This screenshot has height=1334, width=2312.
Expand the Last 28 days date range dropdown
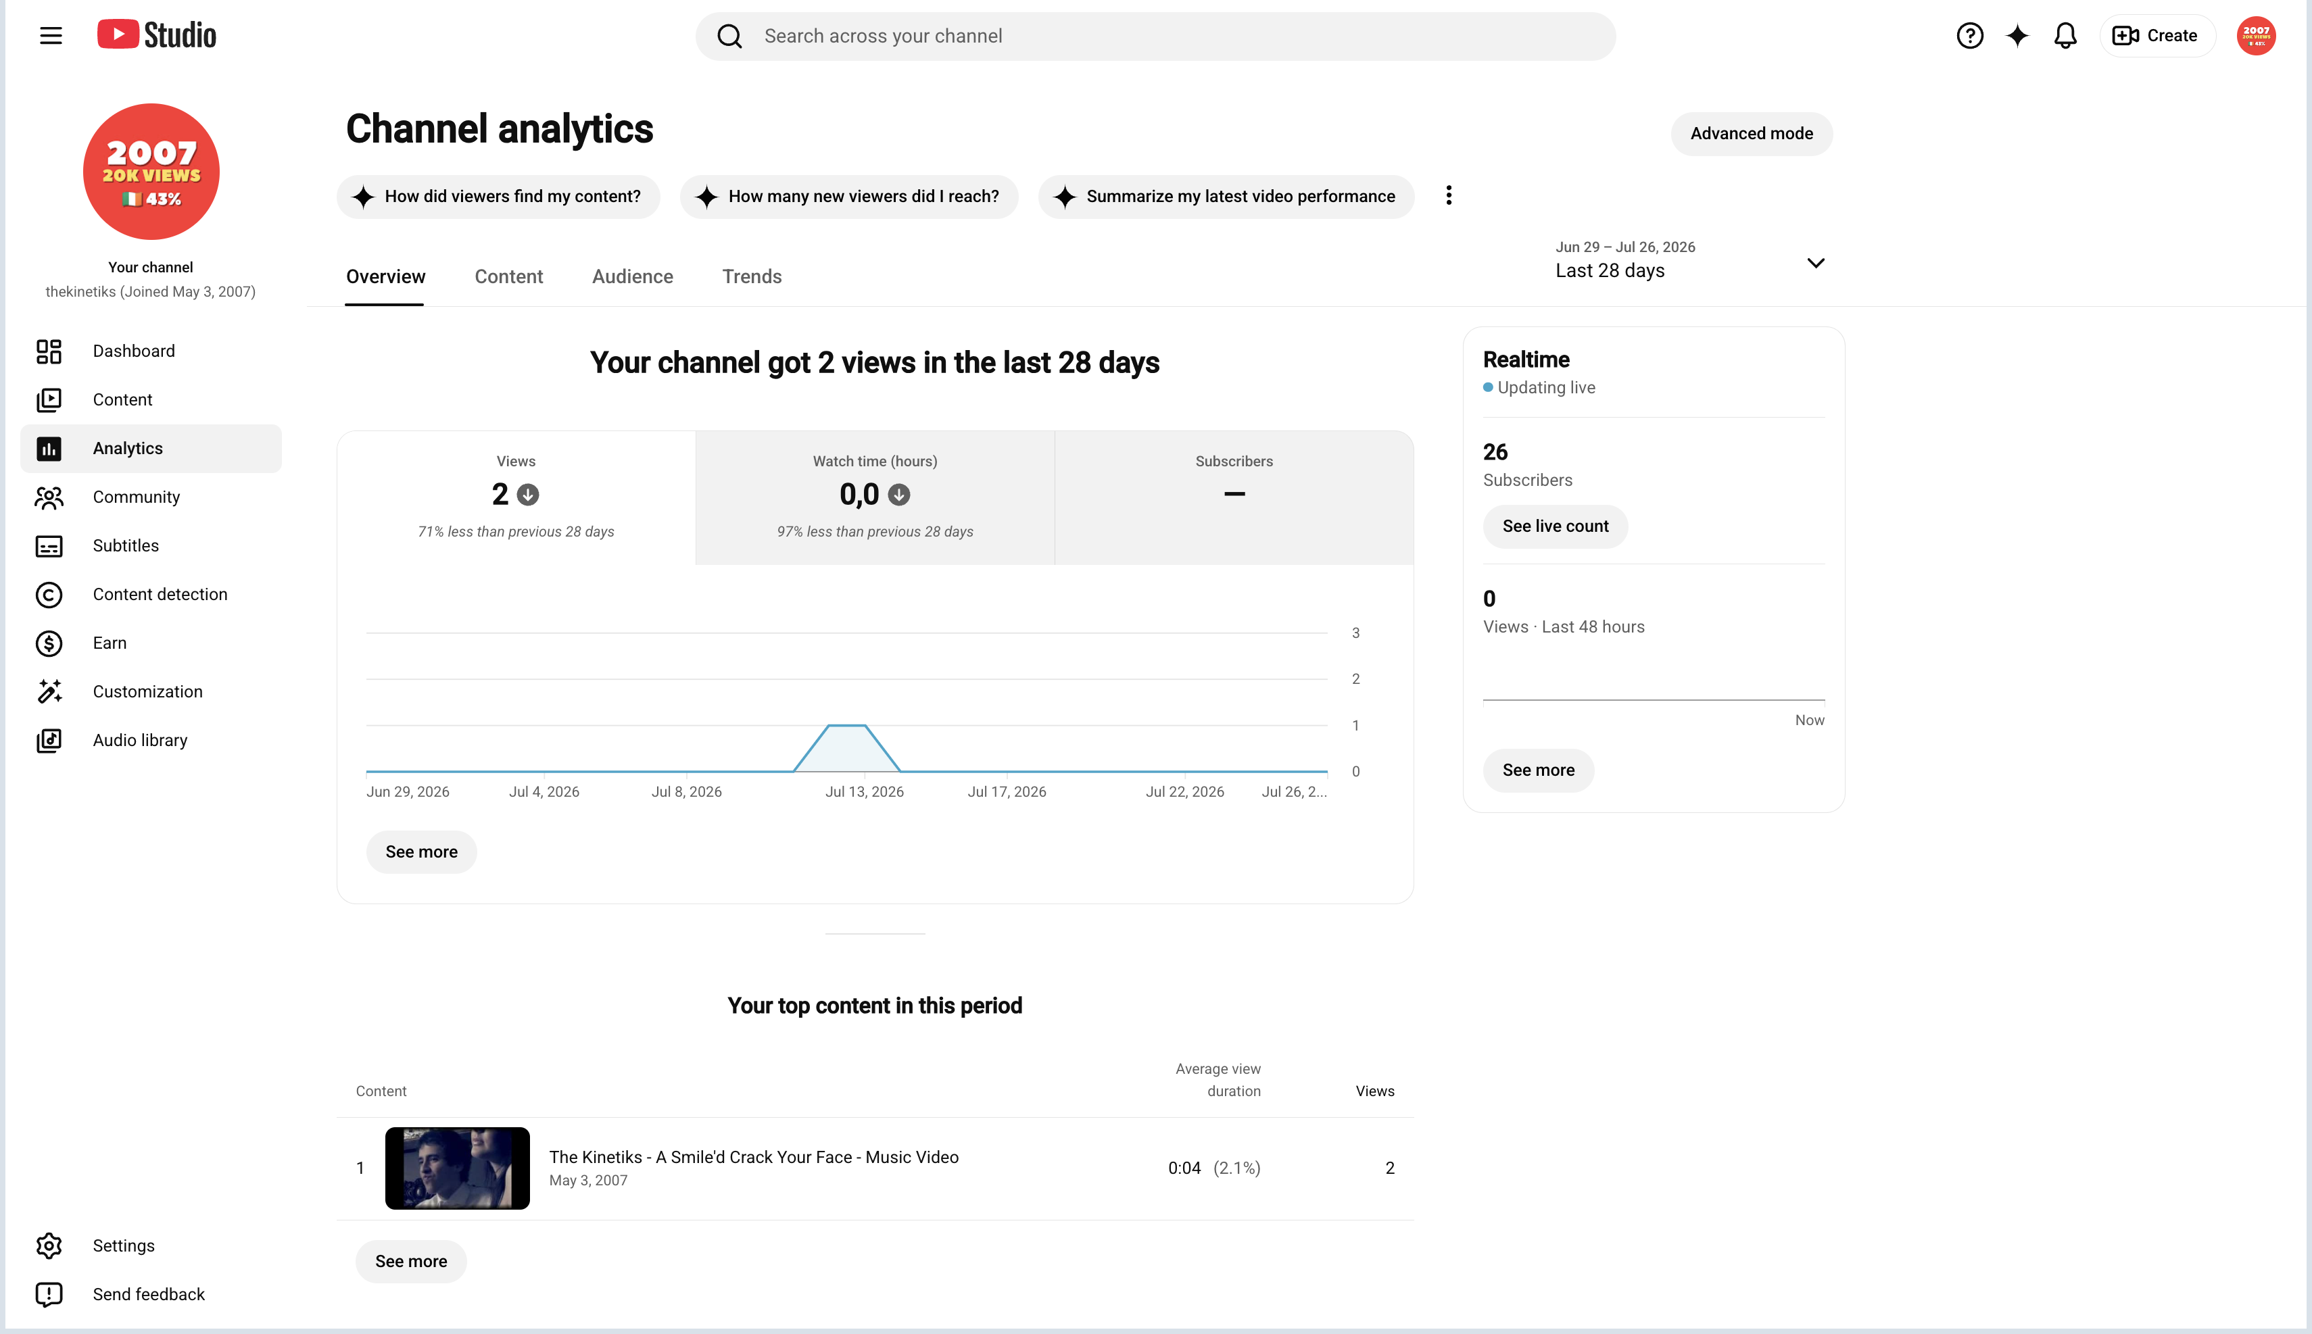(1690, 260)
